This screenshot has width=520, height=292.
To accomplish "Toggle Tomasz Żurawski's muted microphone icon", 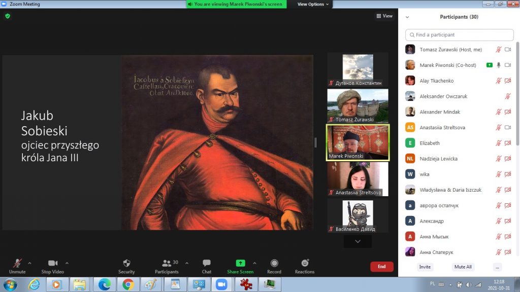I will (499, 50).
